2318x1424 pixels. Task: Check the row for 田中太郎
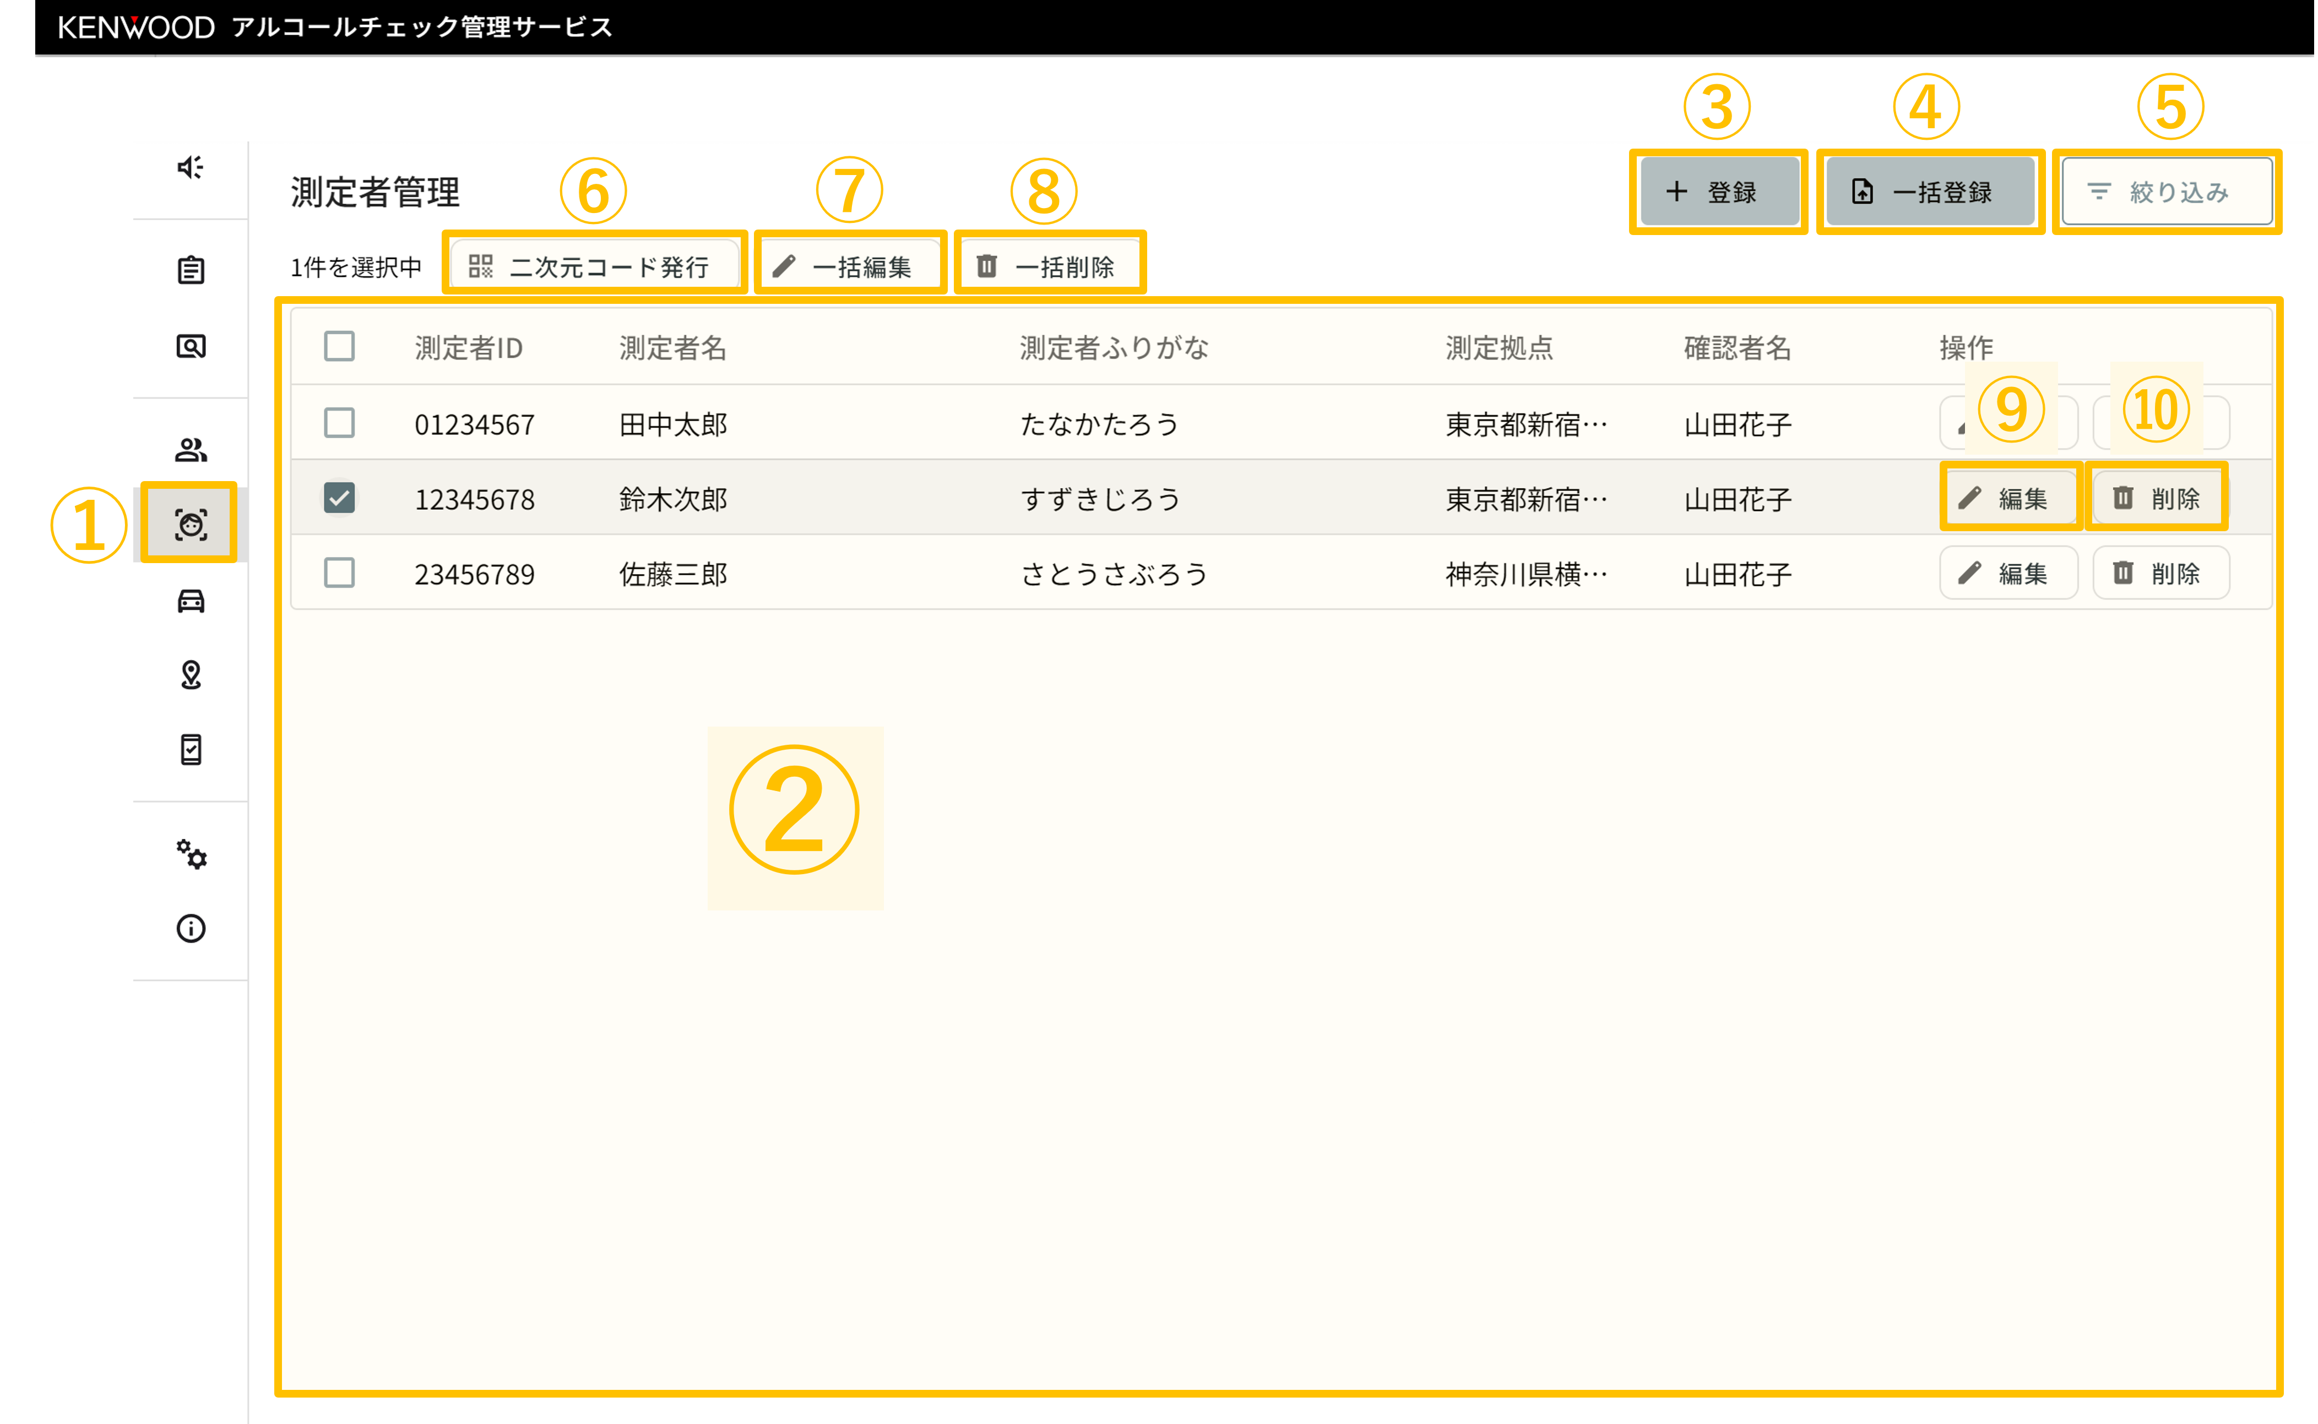point(339,423)
